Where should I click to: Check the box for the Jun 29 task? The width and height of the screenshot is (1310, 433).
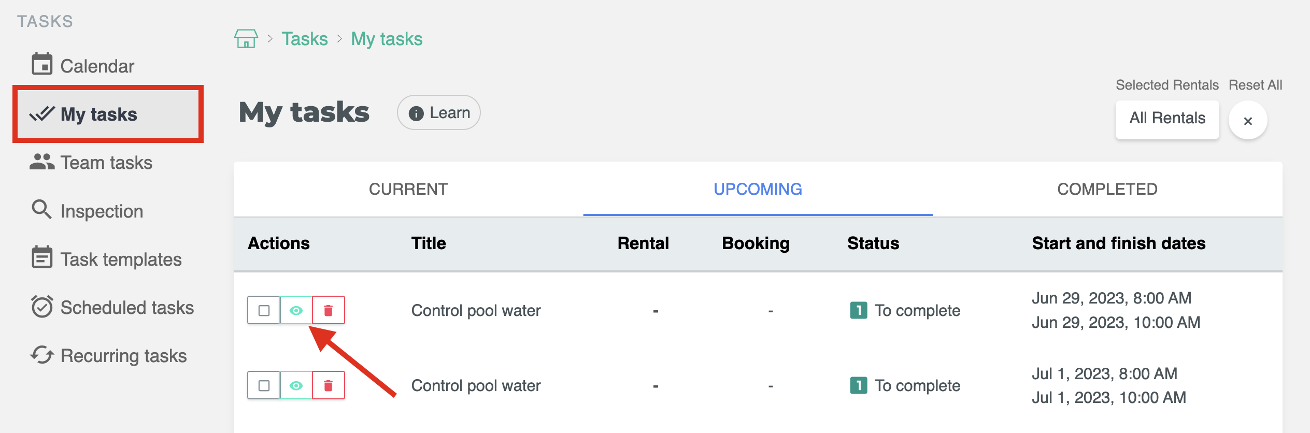264,310
